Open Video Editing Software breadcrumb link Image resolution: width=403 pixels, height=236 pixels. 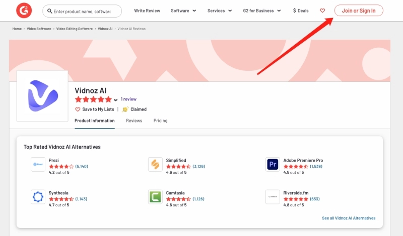point(75,29)
